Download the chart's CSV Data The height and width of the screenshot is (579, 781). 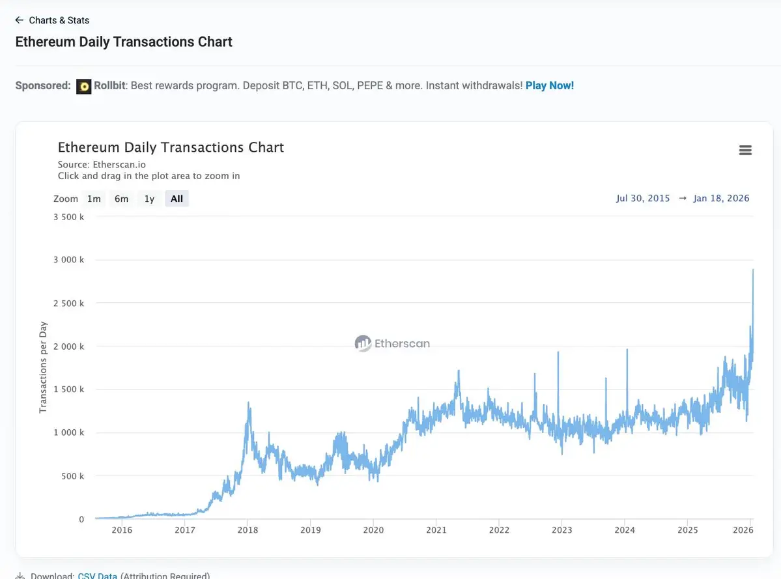97,576
